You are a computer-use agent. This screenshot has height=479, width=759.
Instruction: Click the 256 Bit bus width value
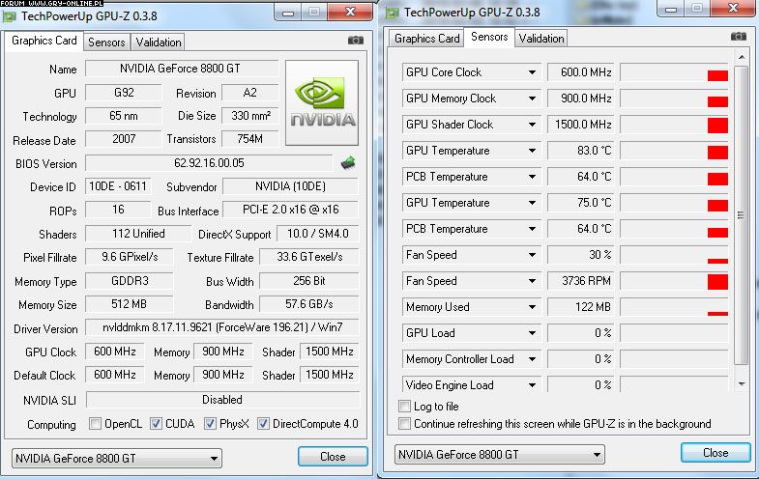tap(309, 281)
